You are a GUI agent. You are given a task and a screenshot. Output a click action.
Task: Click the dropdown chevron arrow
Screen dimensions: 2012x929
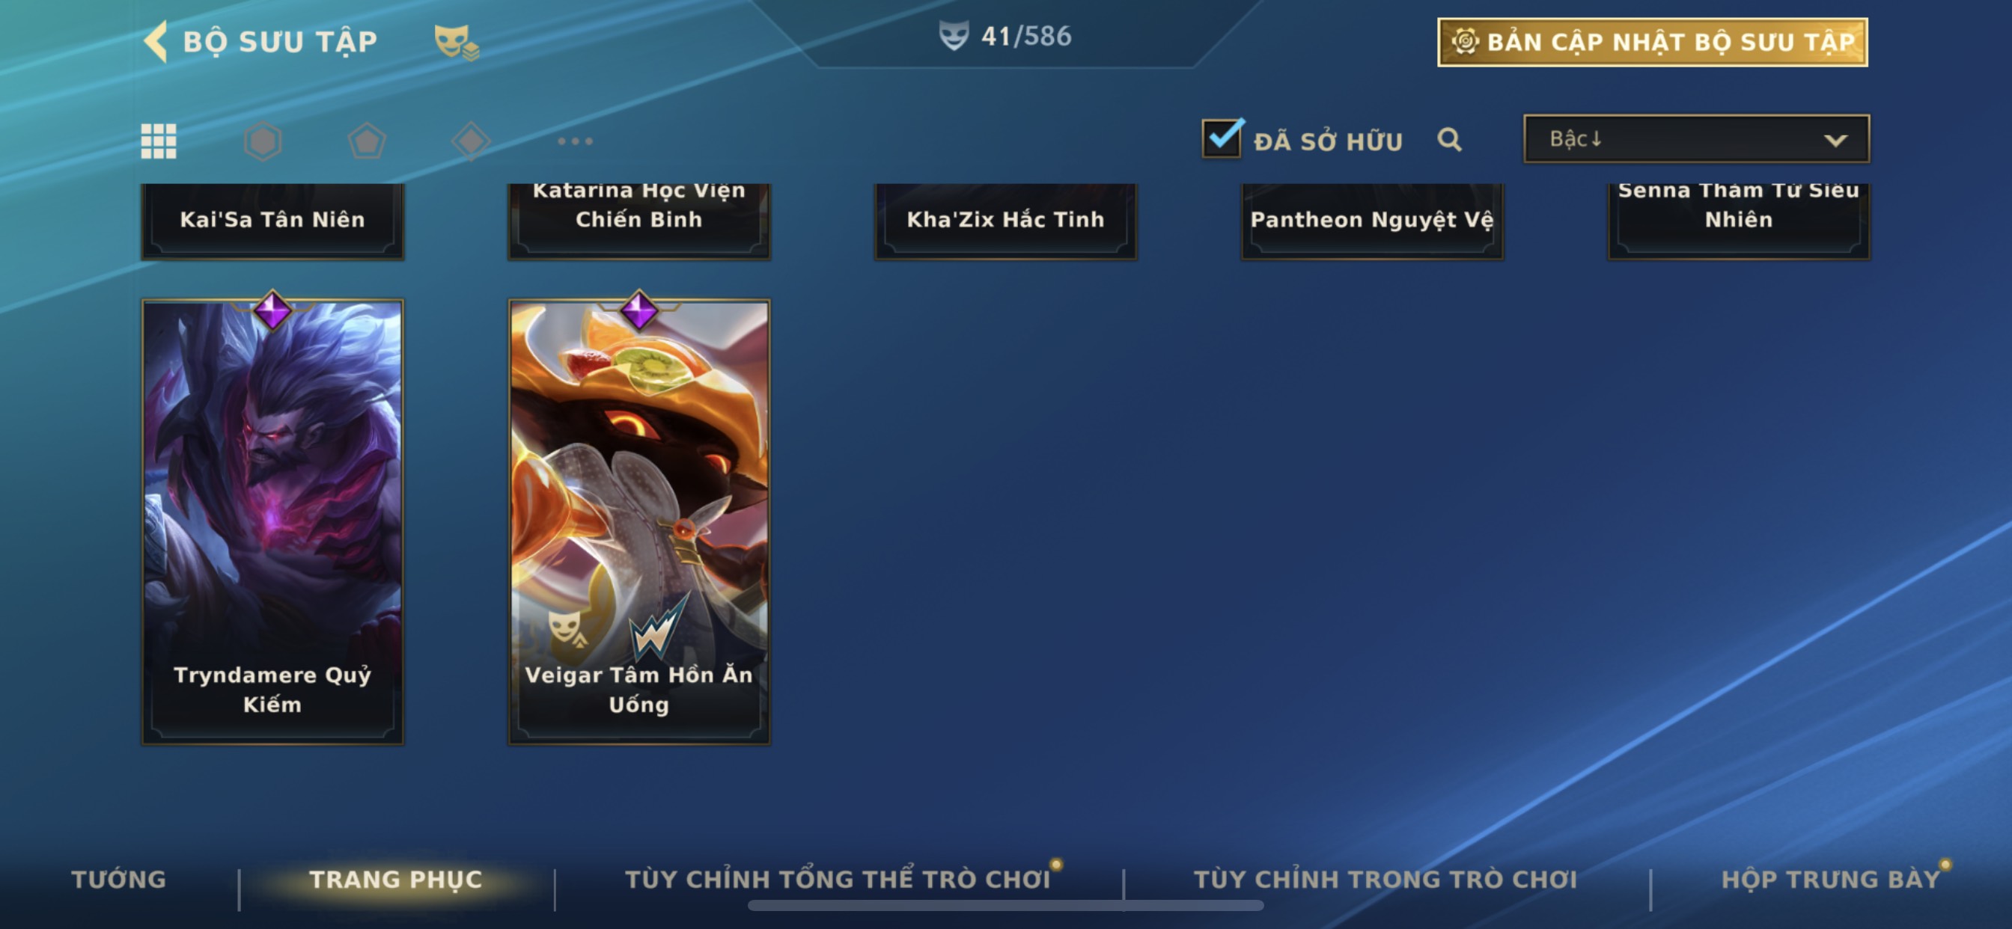(x=1835, y=141)
